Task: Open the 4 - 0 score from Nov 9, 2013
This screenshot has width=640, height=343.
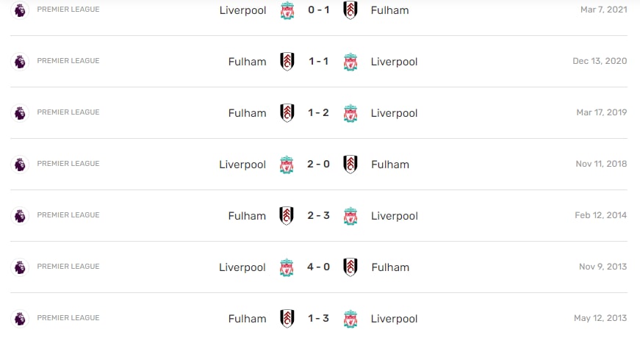Action: [x=318, y=267]
